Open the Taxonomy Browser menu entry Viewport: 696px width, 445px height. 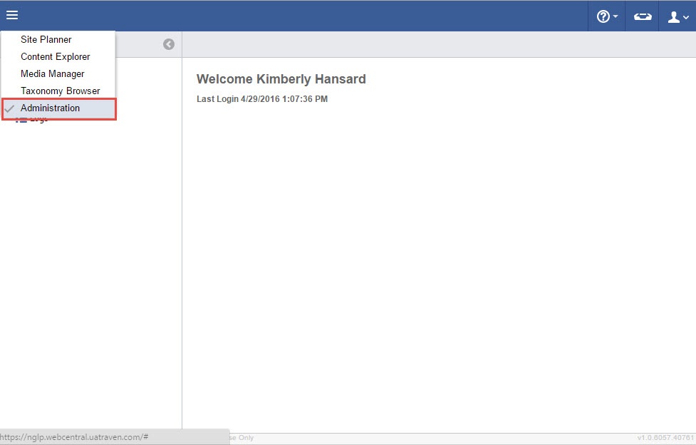click(x=61, y=91)
